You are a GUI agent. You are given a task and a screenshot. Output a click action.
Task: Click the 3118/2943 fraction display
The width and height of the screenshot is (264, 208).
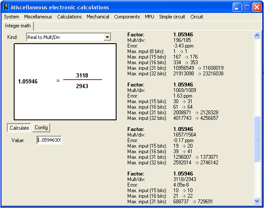82,80
